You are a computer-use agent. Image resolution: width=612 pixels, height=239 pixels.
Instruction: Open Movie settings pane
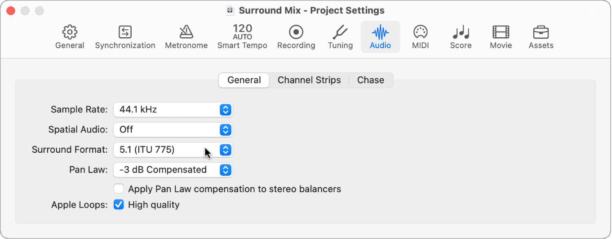coord(501,37)
